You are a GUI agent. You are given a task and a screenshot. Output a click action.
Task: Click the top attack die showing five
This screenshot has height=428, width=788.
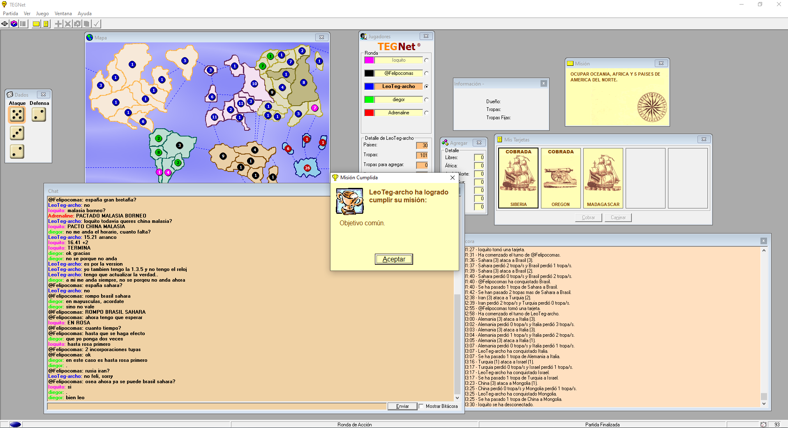(x=17, y=115)
